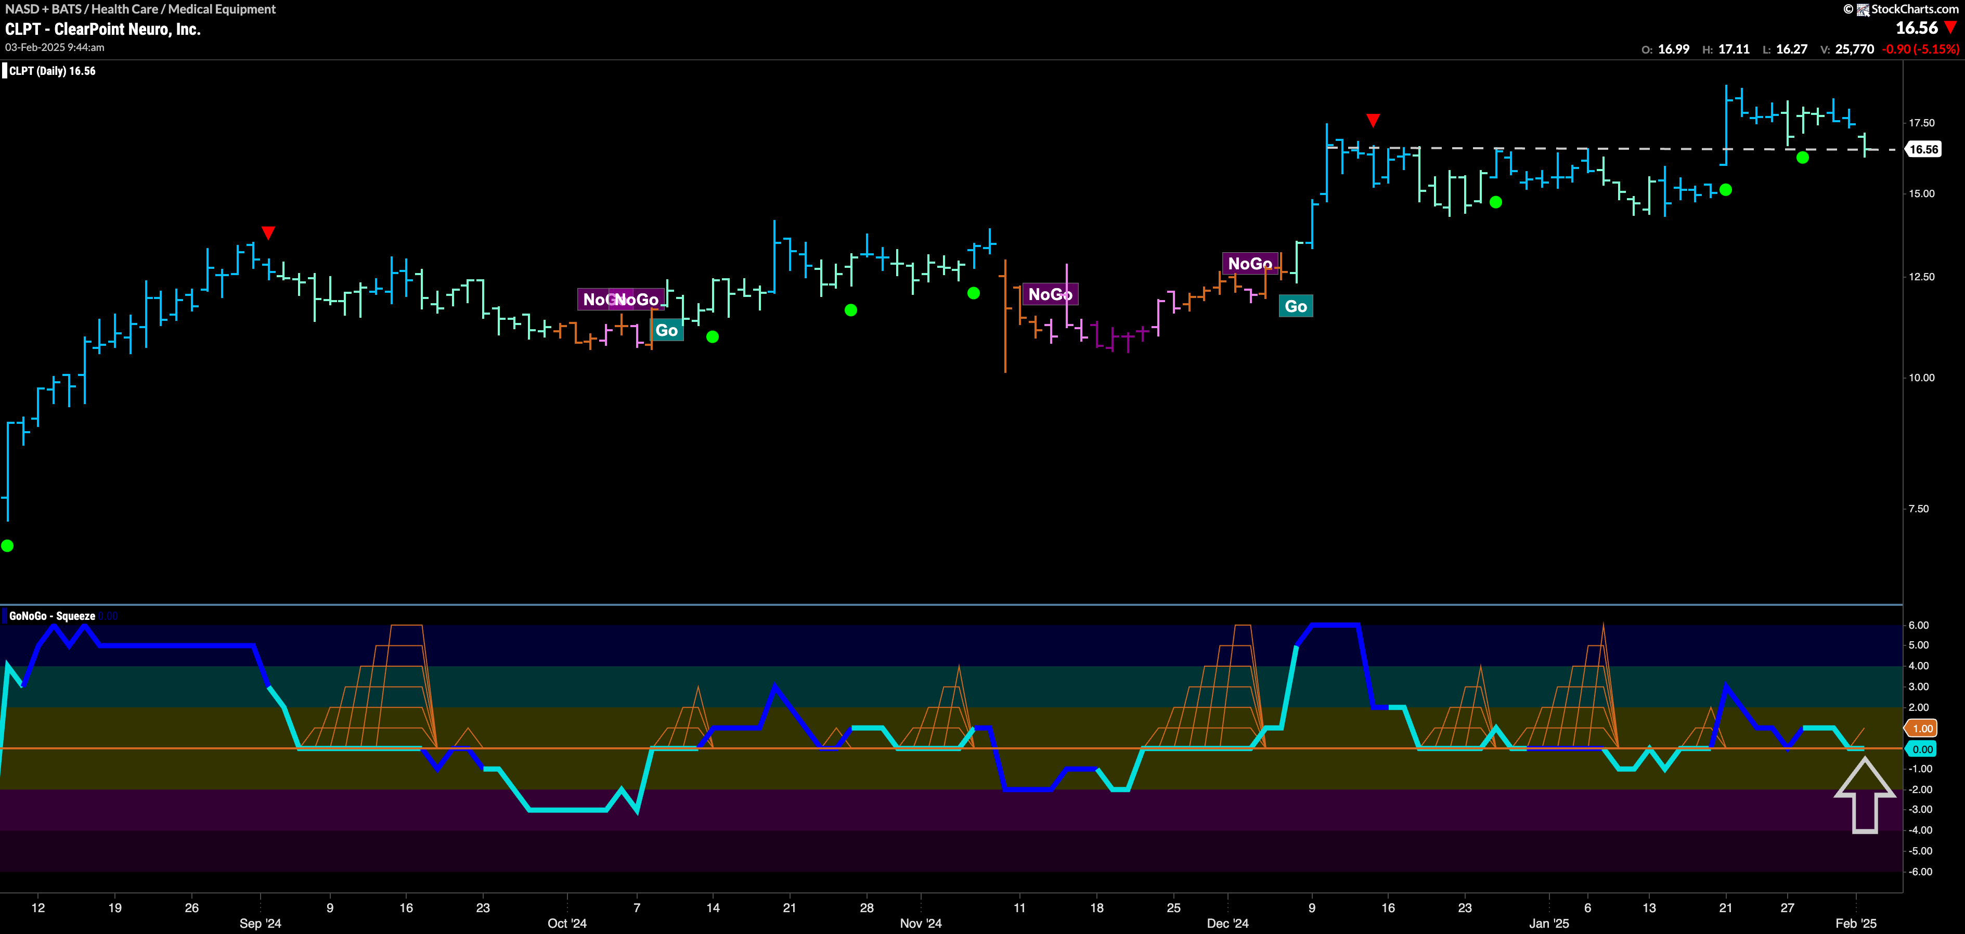Click the green dot at January 21
This screenshot has width=1965, height=934.
[1725, 190]
